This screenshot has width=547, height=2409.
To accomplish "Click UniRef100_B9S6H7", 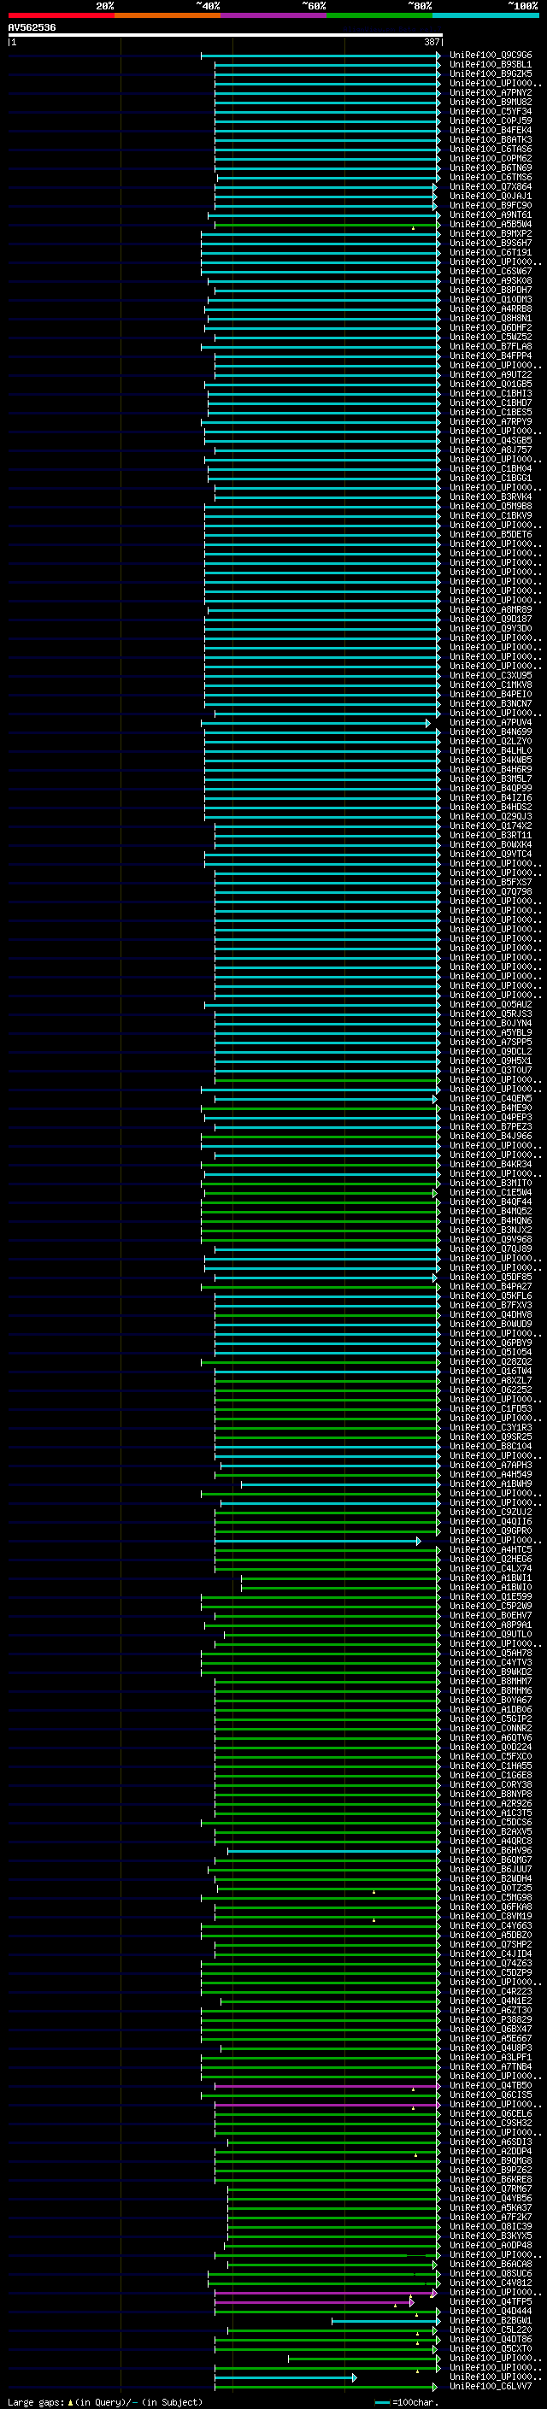I will (x=491, y=244).
